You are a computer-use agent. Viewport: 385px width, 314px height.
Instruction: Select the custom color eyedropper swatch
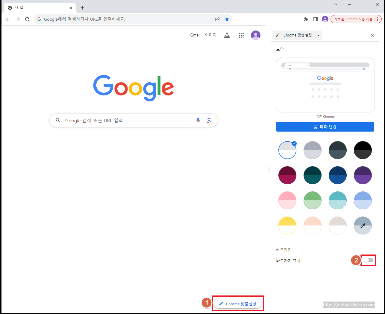click(x=363, y=225)
